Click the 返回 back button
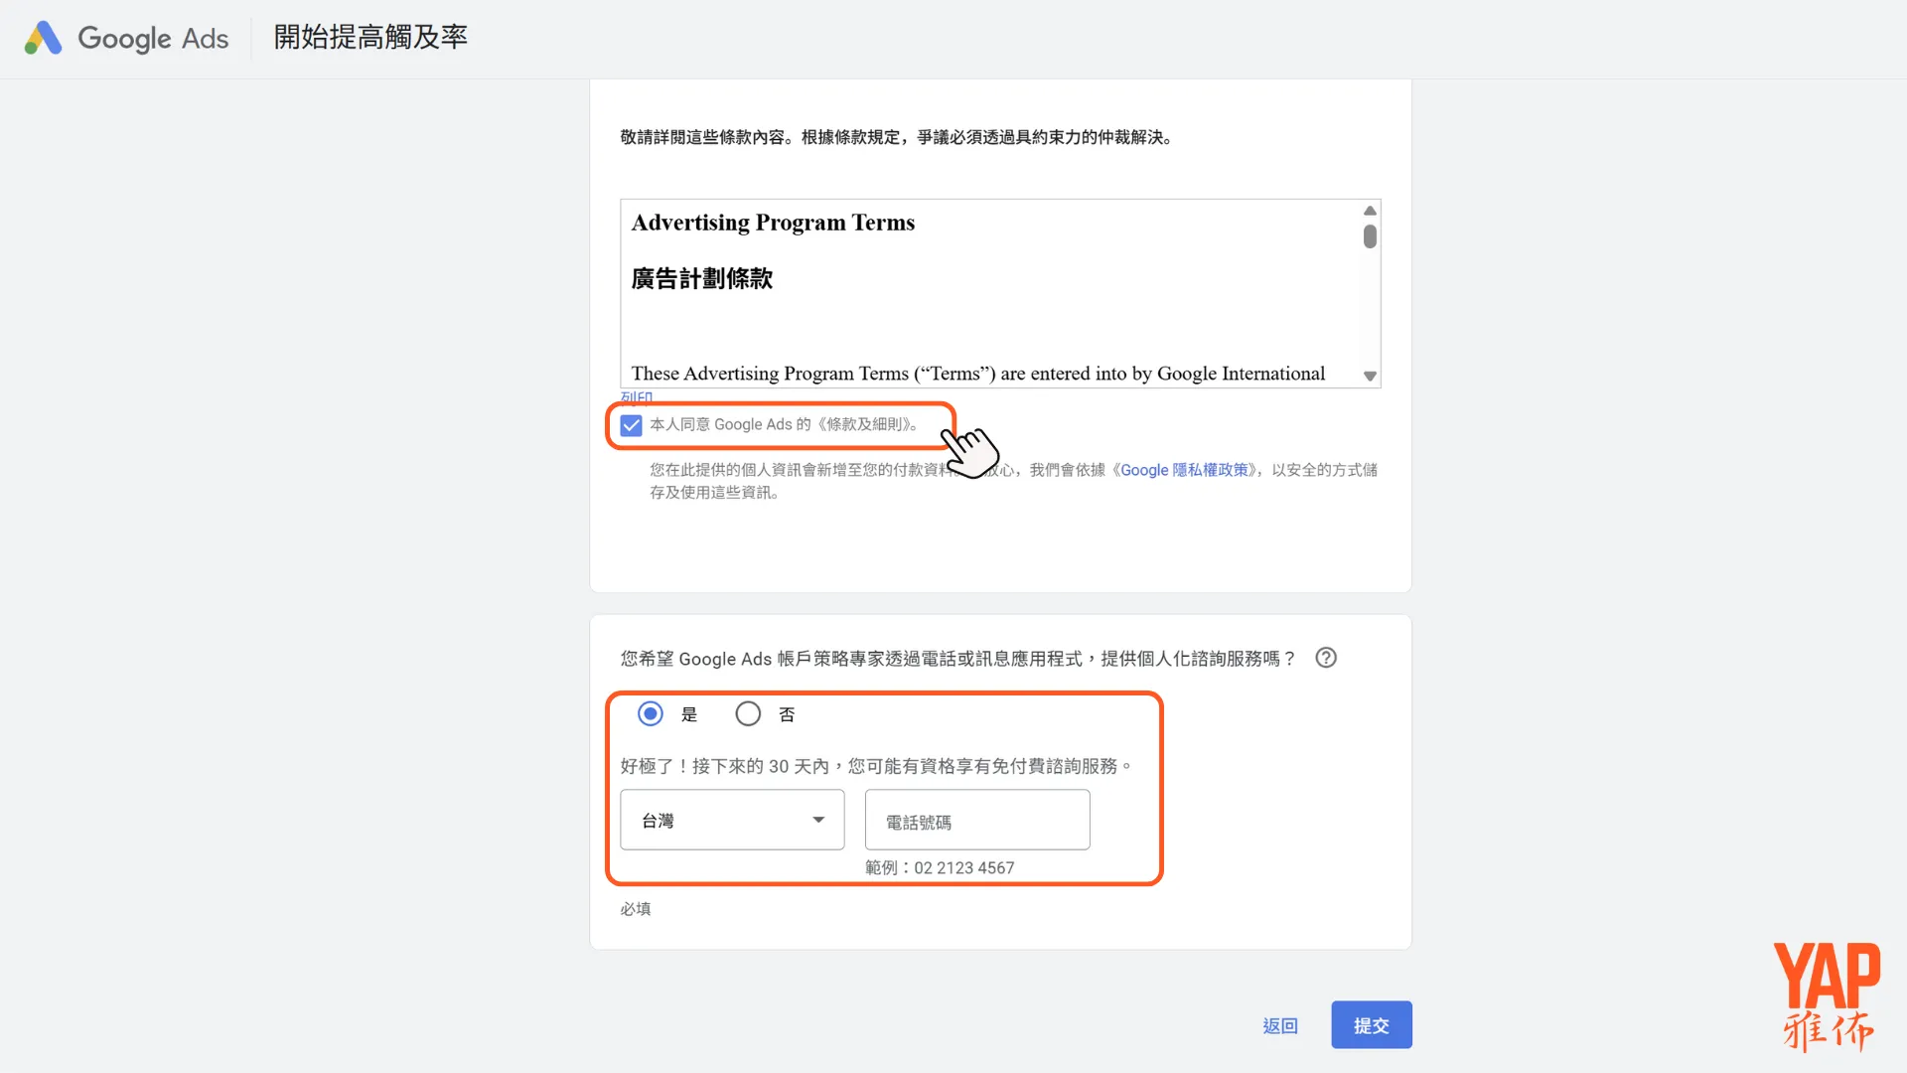This screenshot has width=1907, height=1073. (x=1279, y=1024)
